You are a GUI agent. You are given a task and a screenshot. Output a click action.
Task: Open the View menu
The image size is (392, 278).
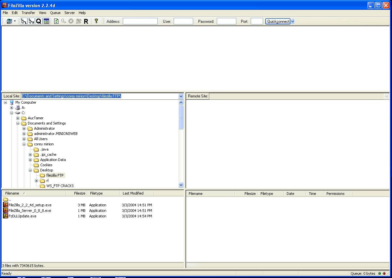click(x=42, y=13)
